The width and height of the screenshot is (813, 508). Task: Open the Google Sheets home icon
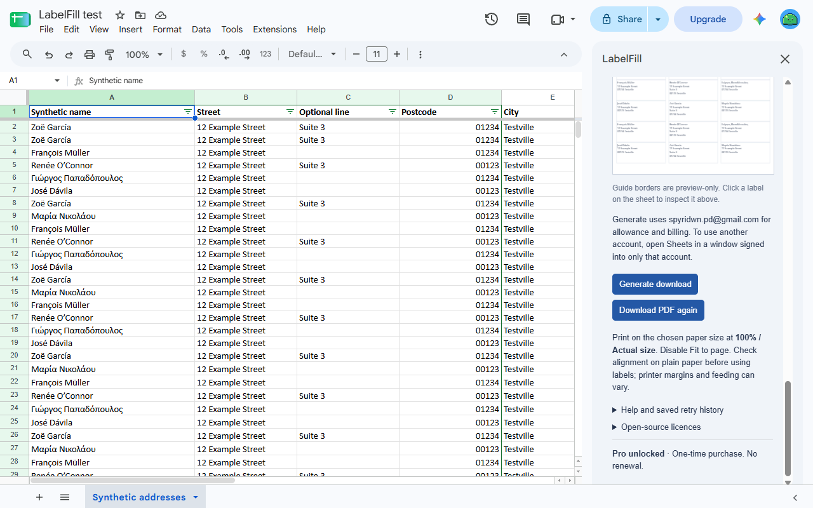[20, 20]
